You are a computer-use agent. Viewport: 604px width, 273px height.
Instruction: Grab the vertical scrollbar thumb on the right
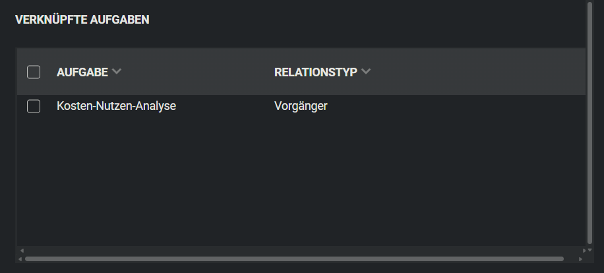pyautogui.click(x=589, y=118)
